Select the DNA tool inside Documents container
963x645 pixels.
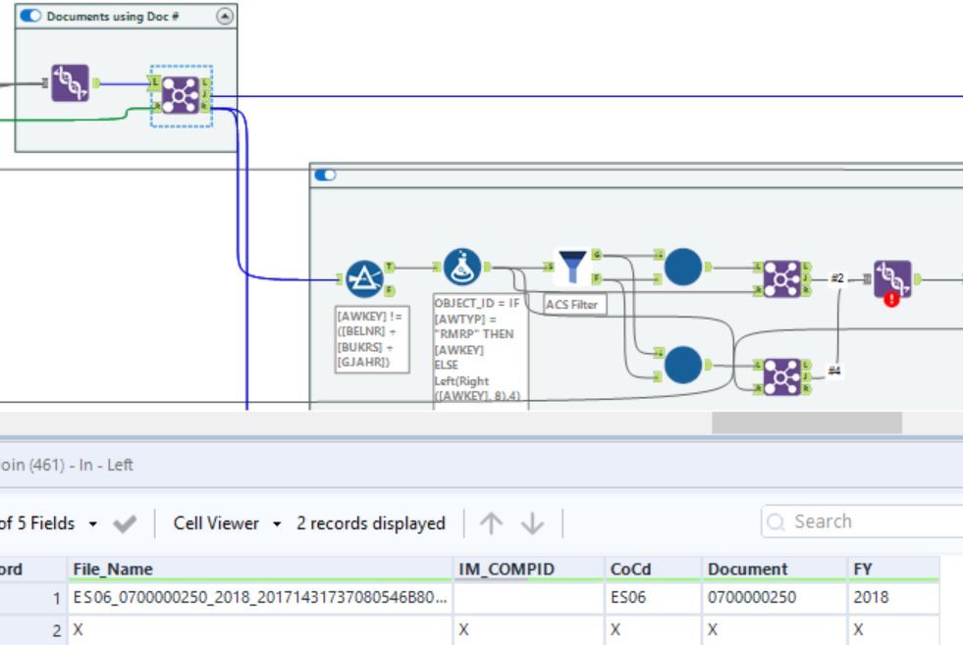click(70, 82)
